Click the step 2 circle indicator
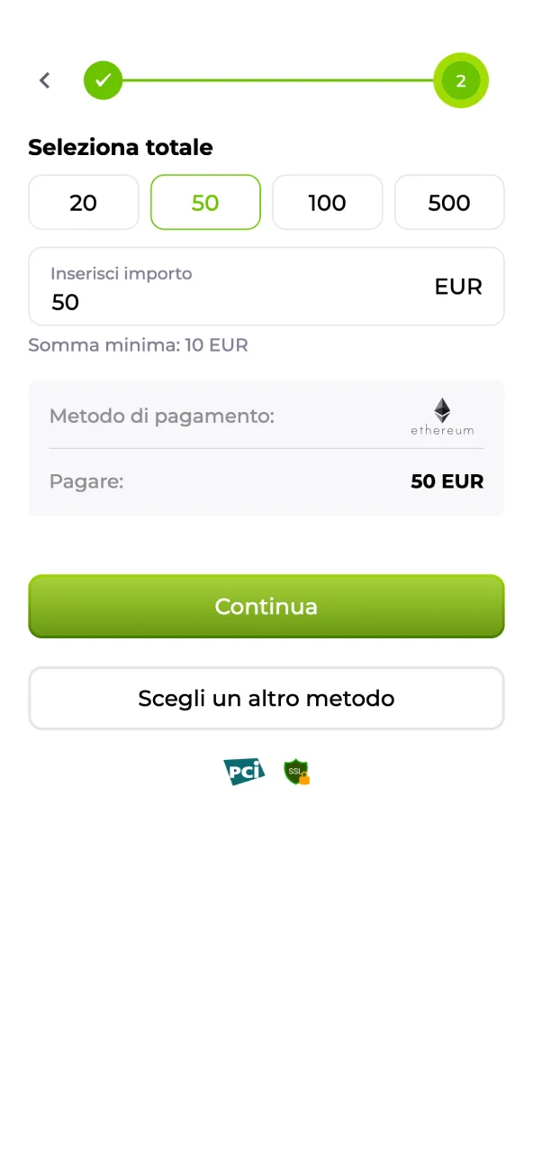Image resolution: width=533 pixels, height=1154 pixels. 461,80
